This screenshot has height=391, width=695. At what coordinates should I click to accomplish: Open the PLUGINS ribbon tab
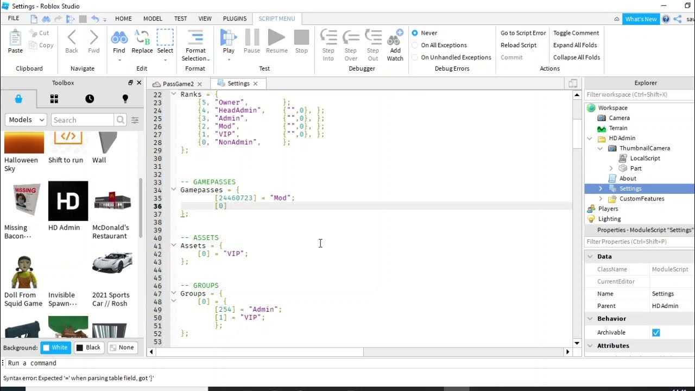(x=235, y=18)
